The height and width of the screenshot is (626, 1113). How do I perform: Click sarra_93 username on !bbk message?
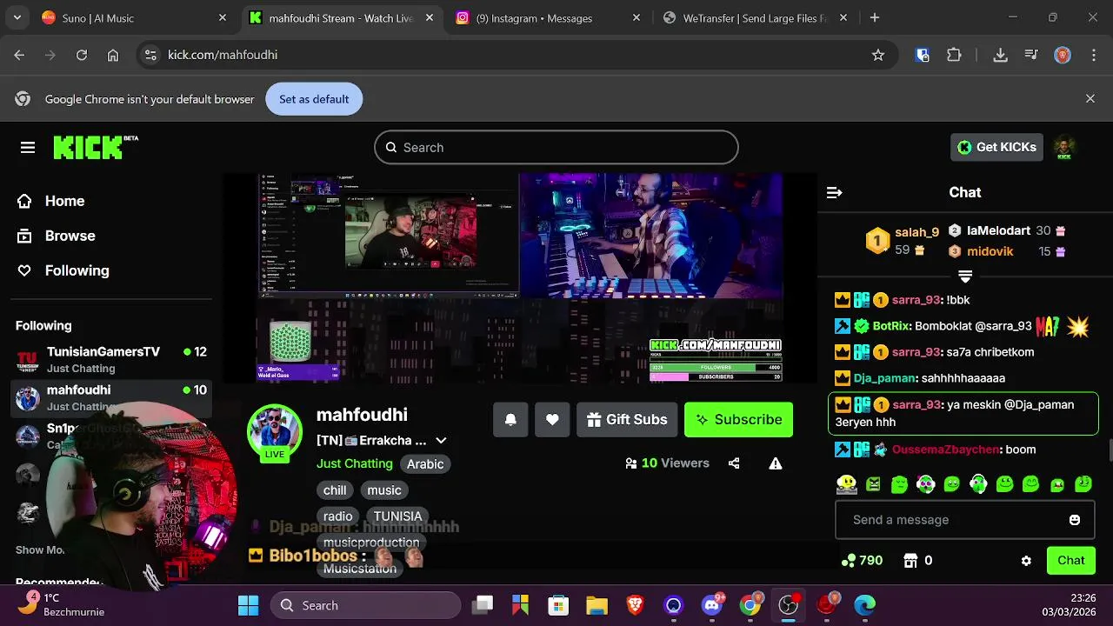(916, 300)
